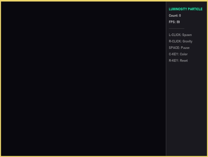
Task: Click the number 0 after Count
Action: coord(180,16)
